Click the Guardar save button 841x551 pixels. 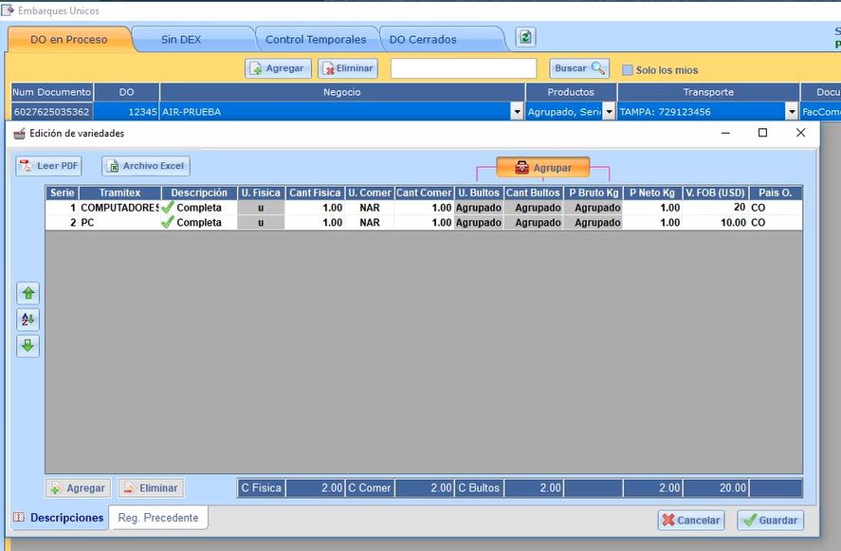770,521
